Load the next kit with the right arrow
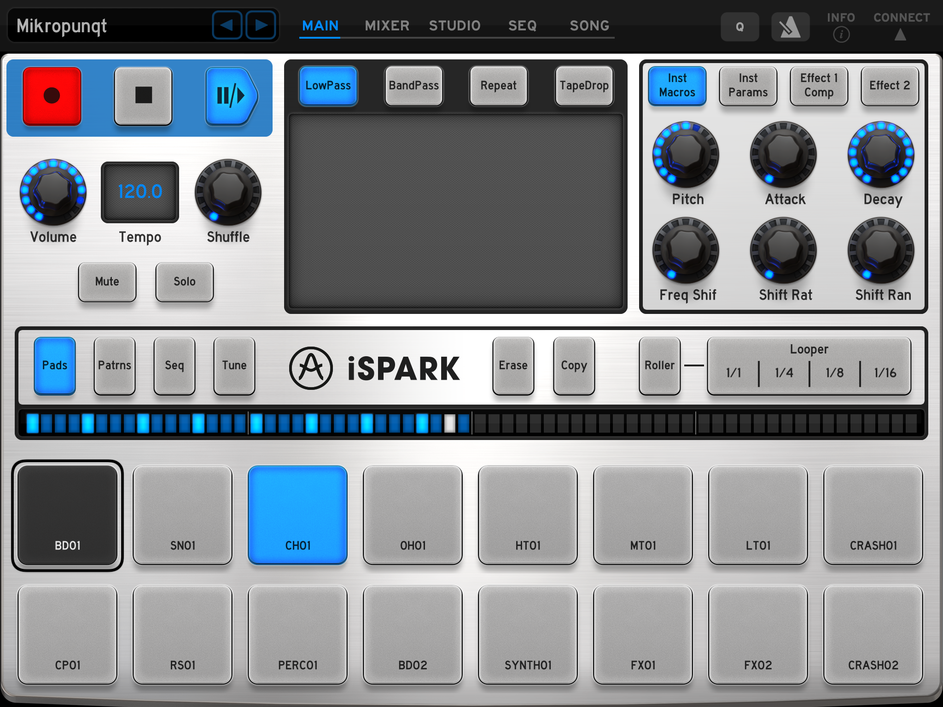The height and width of the screenshot is (707, 943). click(x=261, y=25)
